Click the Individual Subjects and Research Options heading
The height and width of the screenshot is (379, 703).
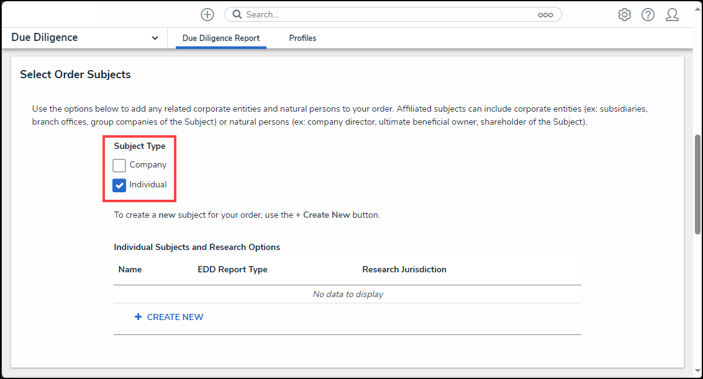tap(197, 247)
